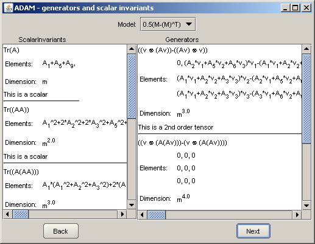Click ScalarInvariants panel scroll up arrow
Image resolution: width=315 pixels, height=244 pixels.
(132, 49)
